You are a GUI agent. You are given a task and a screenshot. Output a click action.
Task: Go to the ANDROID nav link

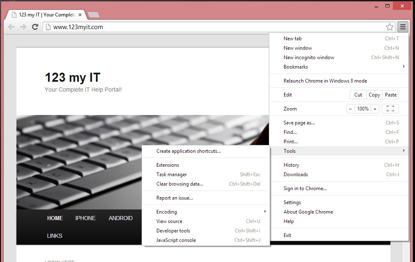[x=120, y=218]
